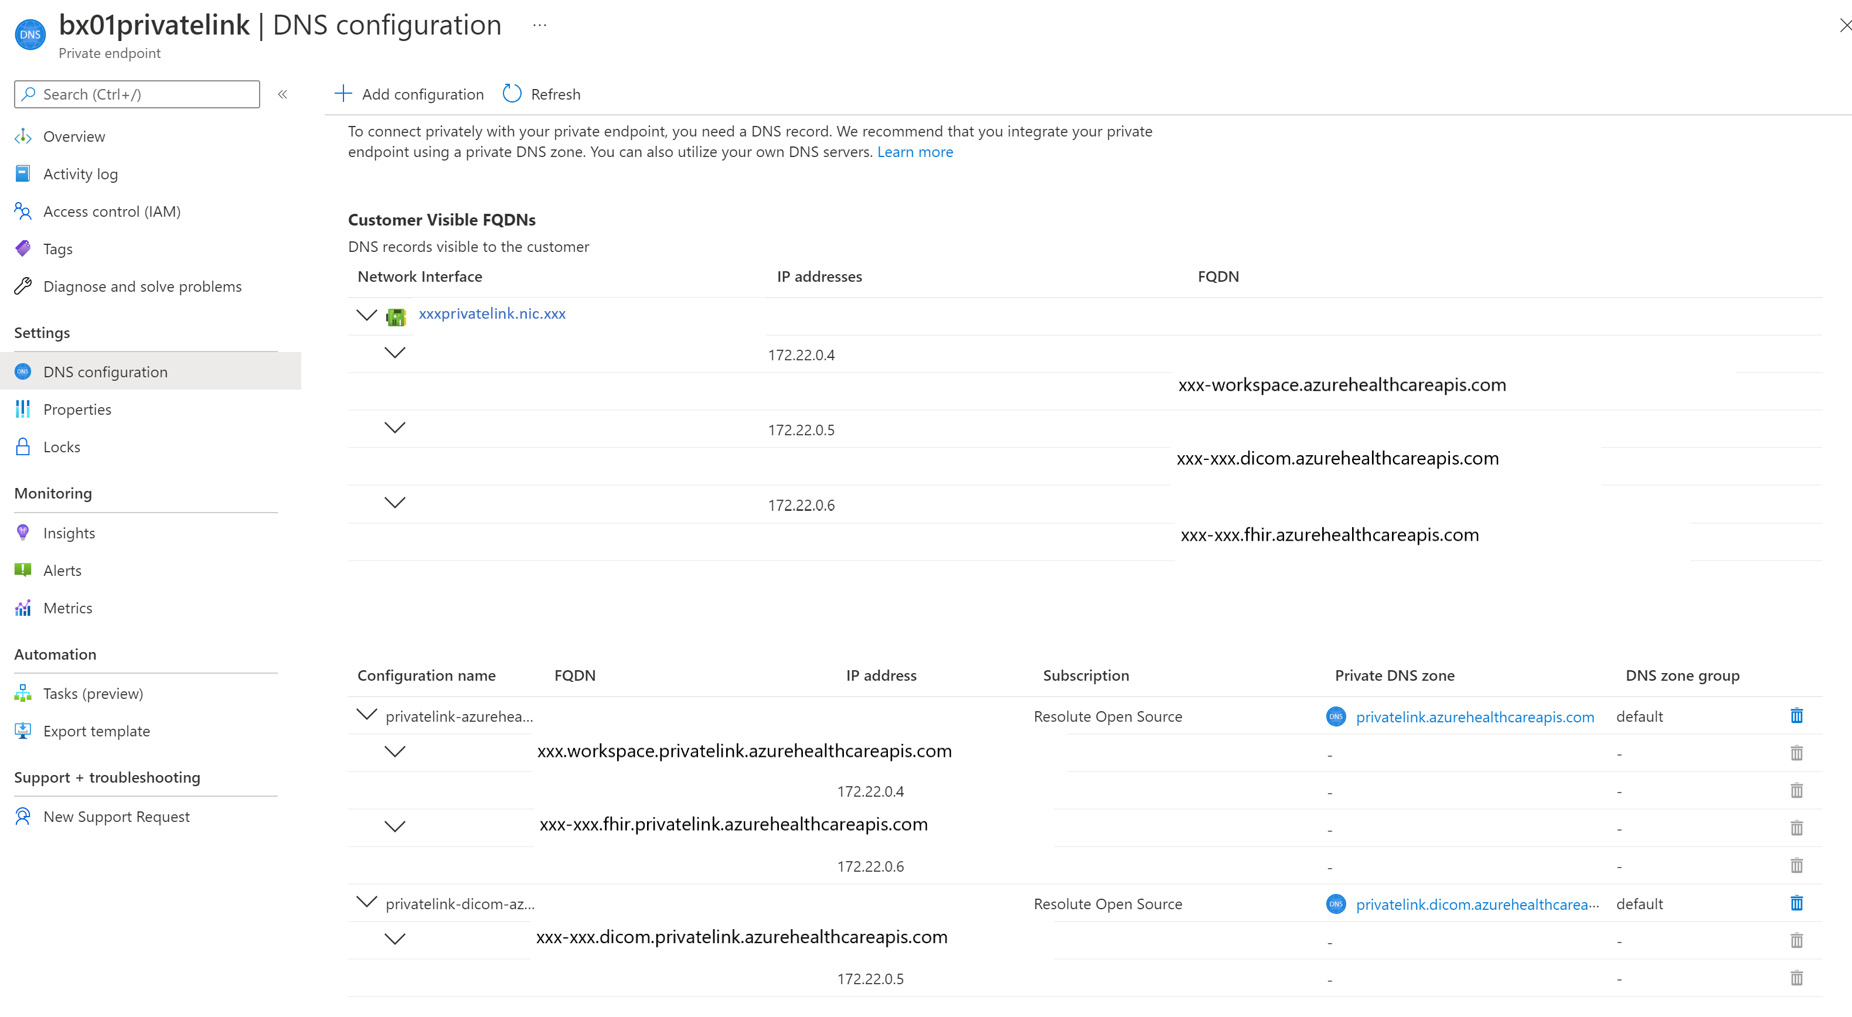Expand the privatelink-dicom-az... configuration row
This screenshot has width=1852, height=1017.
point(365,903)
